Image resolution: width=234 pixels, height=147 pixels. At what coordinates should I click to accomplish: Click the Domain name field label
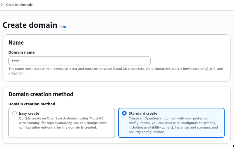point(21,52)
